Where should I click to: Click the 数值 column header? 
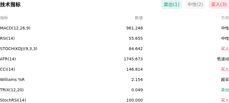click(139, 18)
